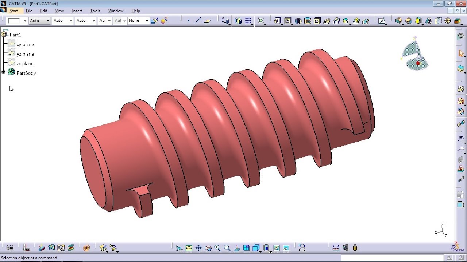The height and width of the screenshot is (262, 467).
Task: Click the Painter brush icon
Action: point(154,21)
